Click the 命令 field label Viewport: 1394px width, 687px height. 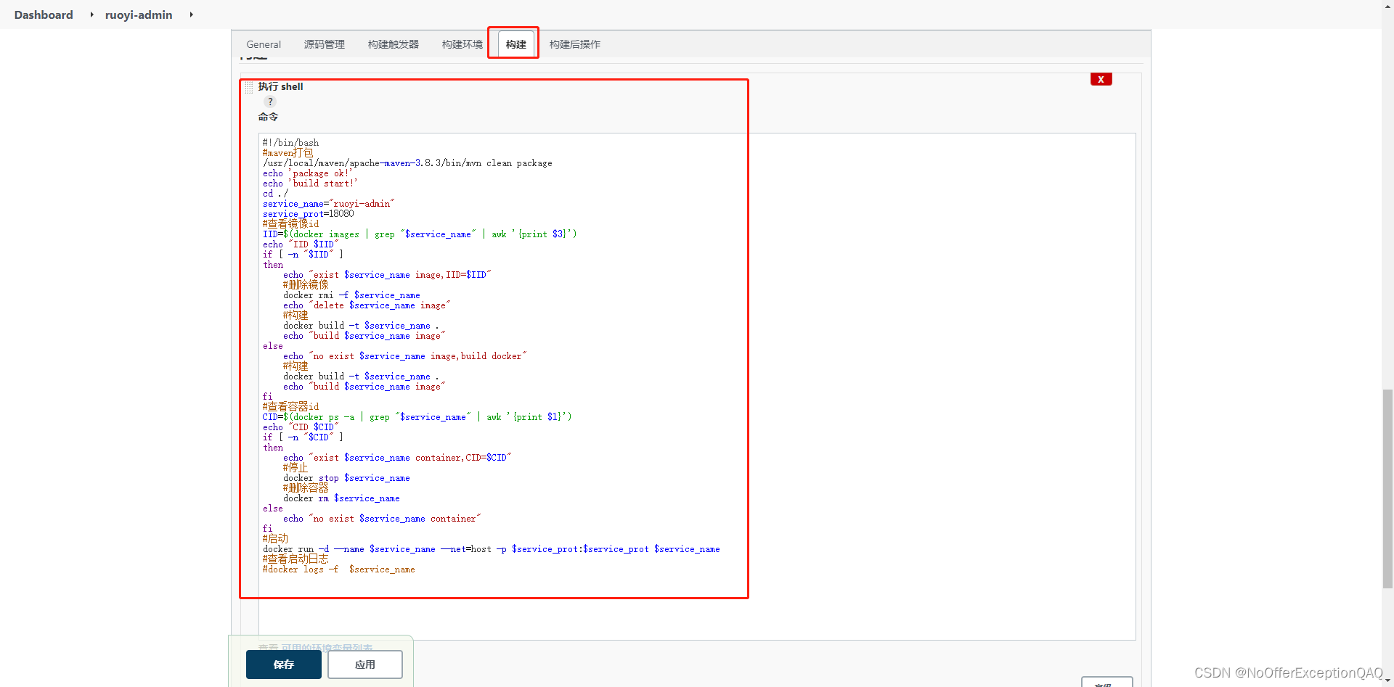(268, 117)
